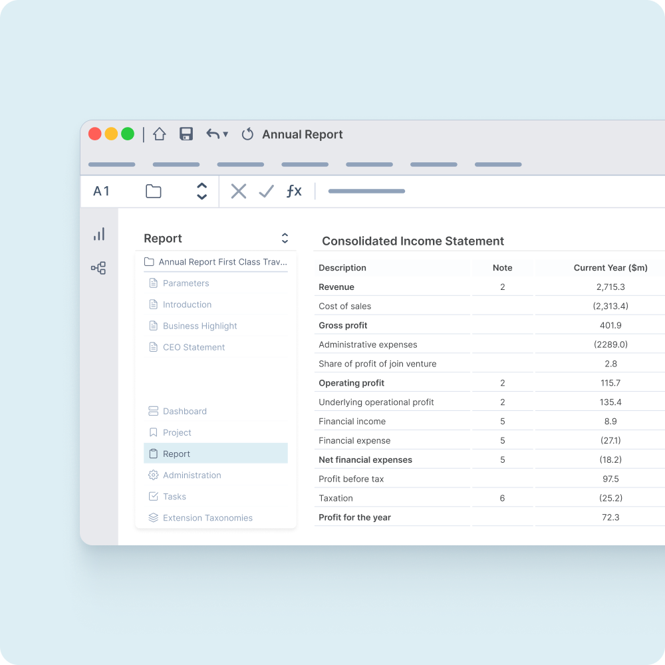
Task: Click the folder icon next to the cell reference box
Action: [153, 191]
